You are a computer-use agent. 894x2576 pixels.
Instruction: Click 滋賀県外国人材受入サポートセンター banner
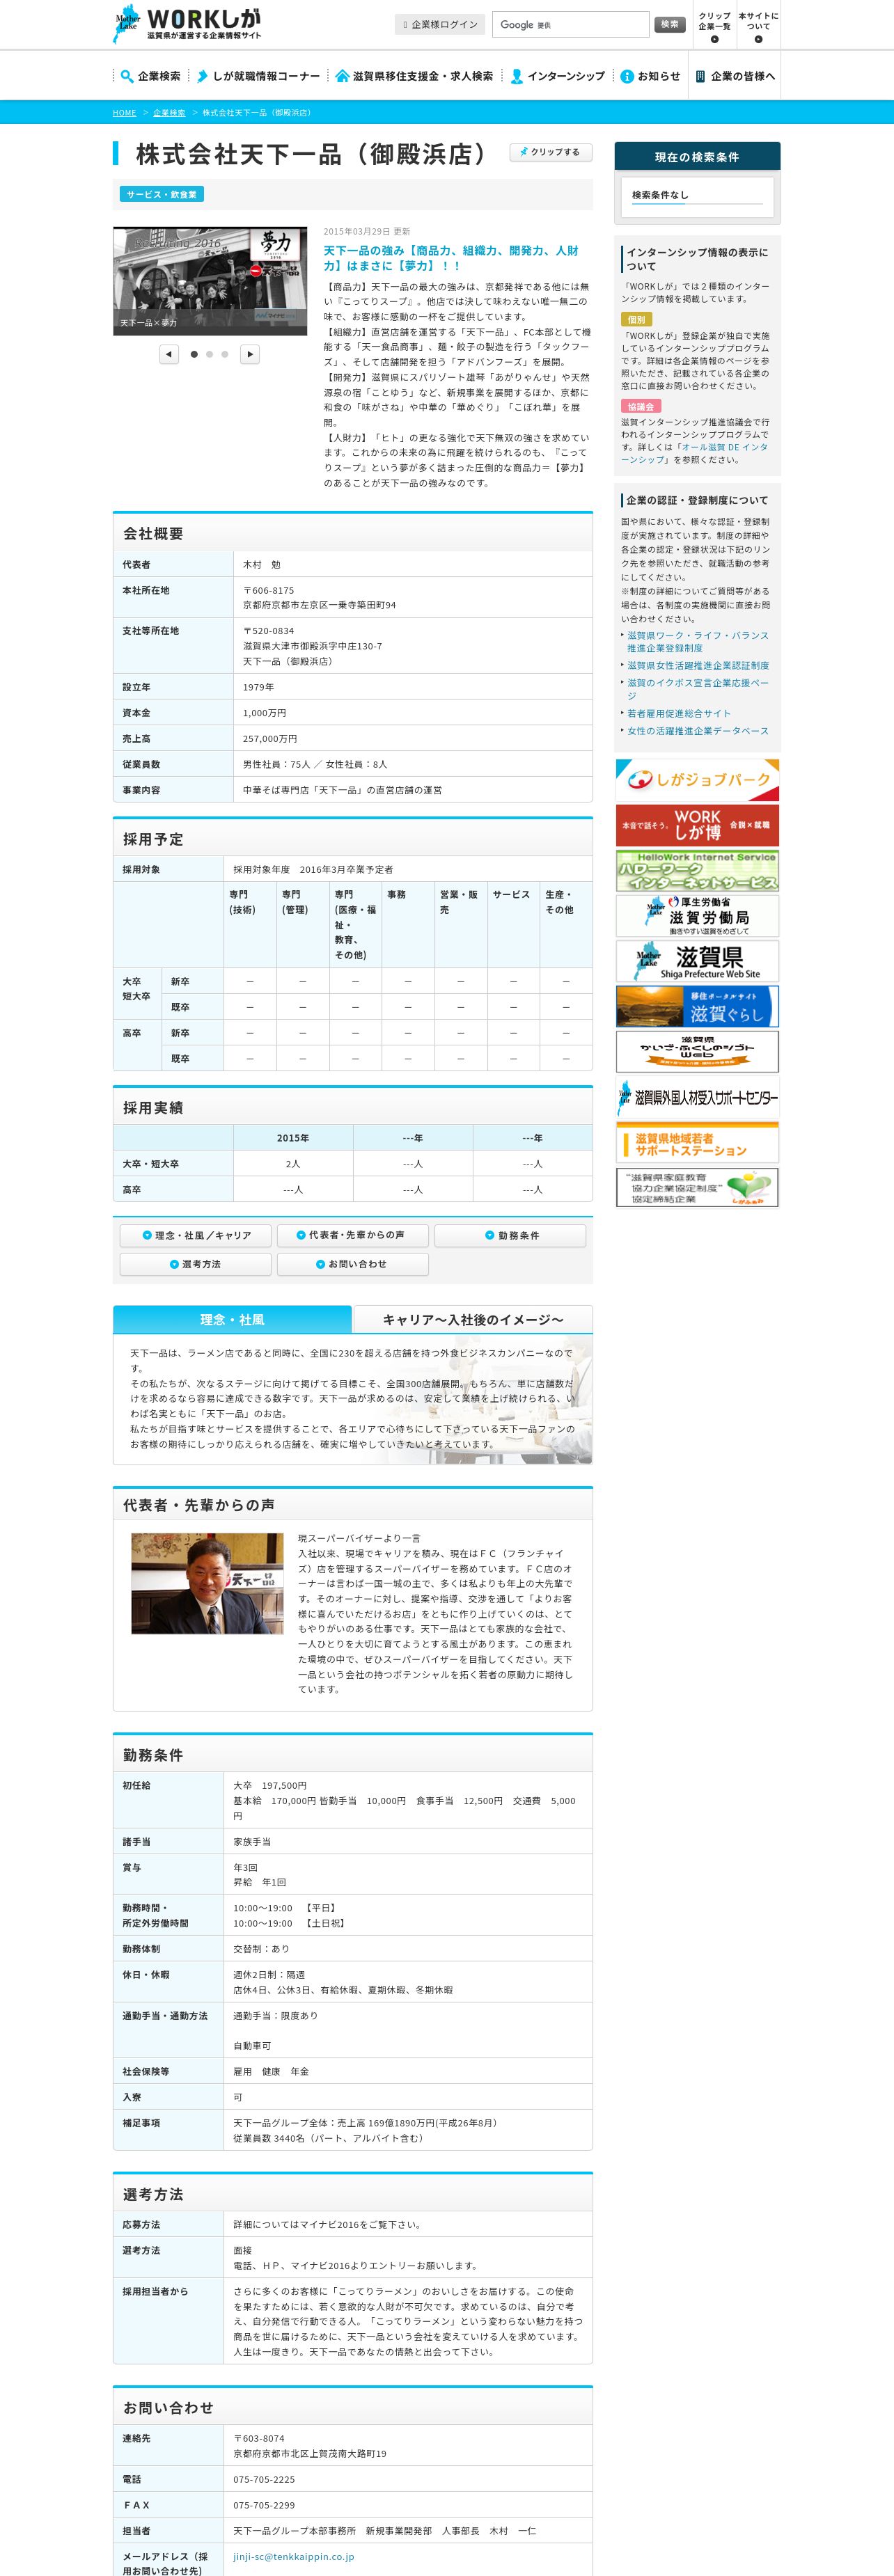pos(697,1097)
